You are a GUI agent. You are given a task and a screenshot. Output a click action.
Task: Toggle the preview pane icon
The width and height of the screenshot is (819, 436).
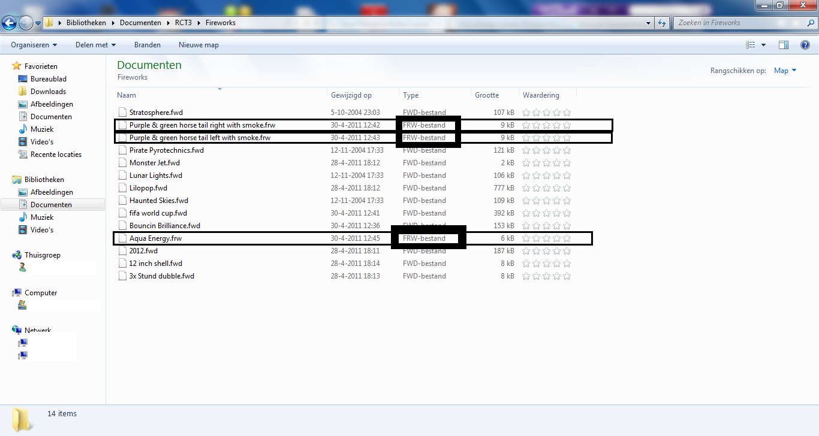click(784, 45)
